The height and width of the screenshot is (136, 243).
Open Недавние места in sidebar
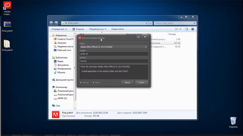click(63, 46)
